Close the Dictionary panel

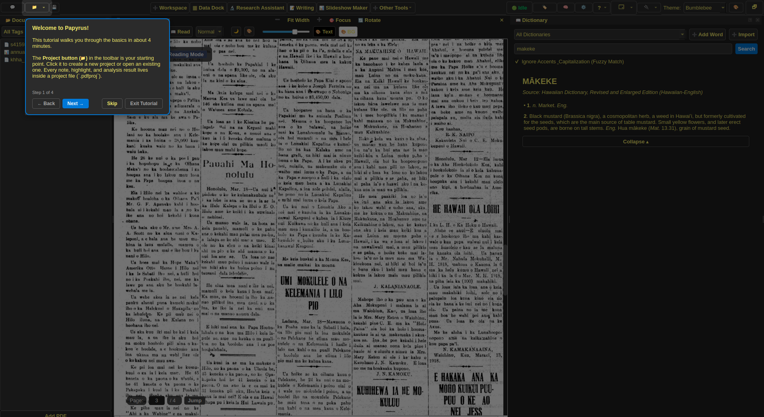coord(758,20)
